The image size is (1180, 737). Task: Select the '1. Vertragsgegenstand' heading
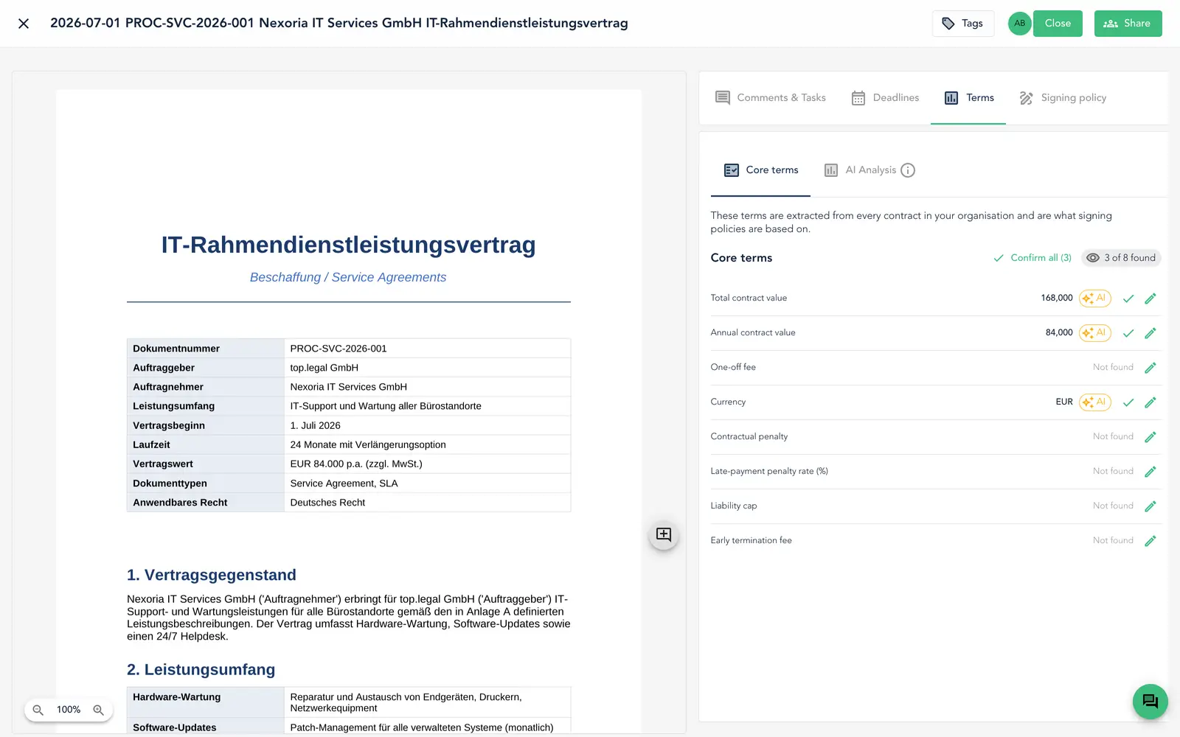tap(212, 575)
